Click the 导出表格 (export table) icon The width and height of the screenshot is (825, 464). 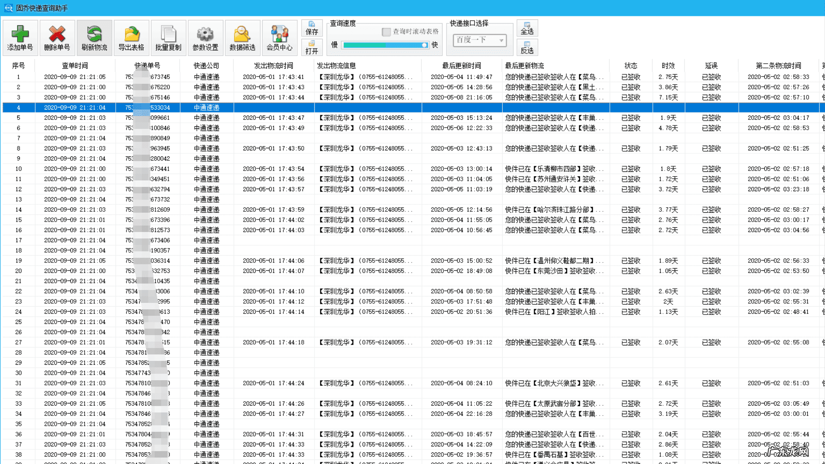(131, 37)
